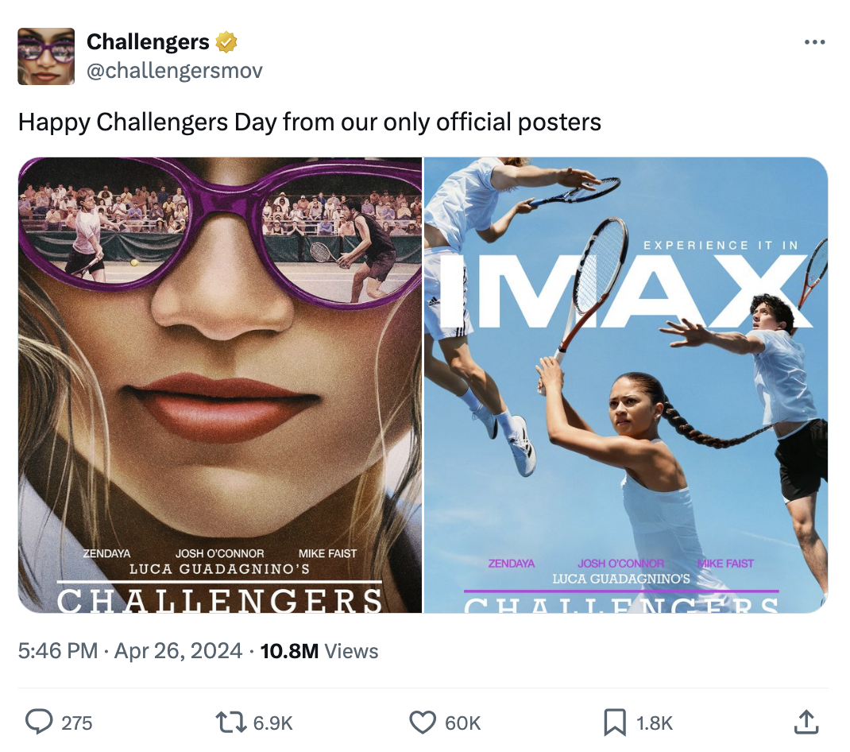The width and height of the screenshot is (850, 752).
Task: Click the 275 replies count
Action: click(x=76, y=723)
